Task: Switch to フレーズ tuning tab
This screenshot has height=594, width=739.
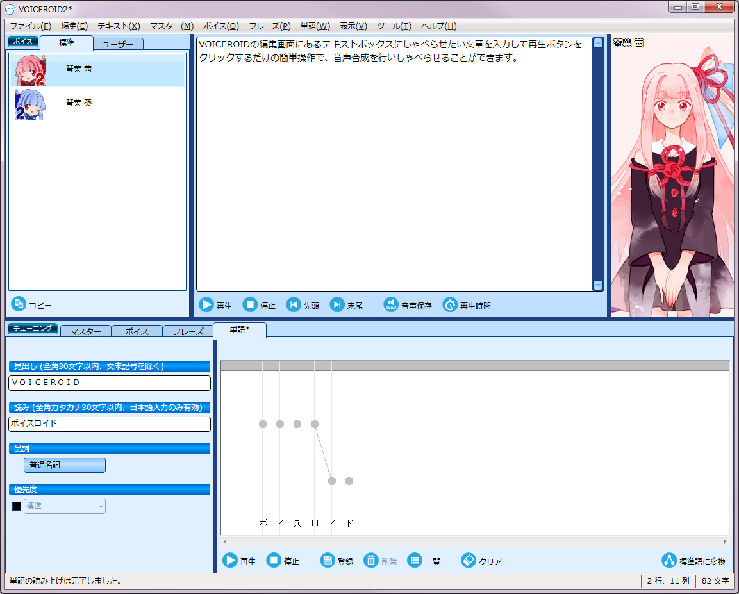Action: 188,331
